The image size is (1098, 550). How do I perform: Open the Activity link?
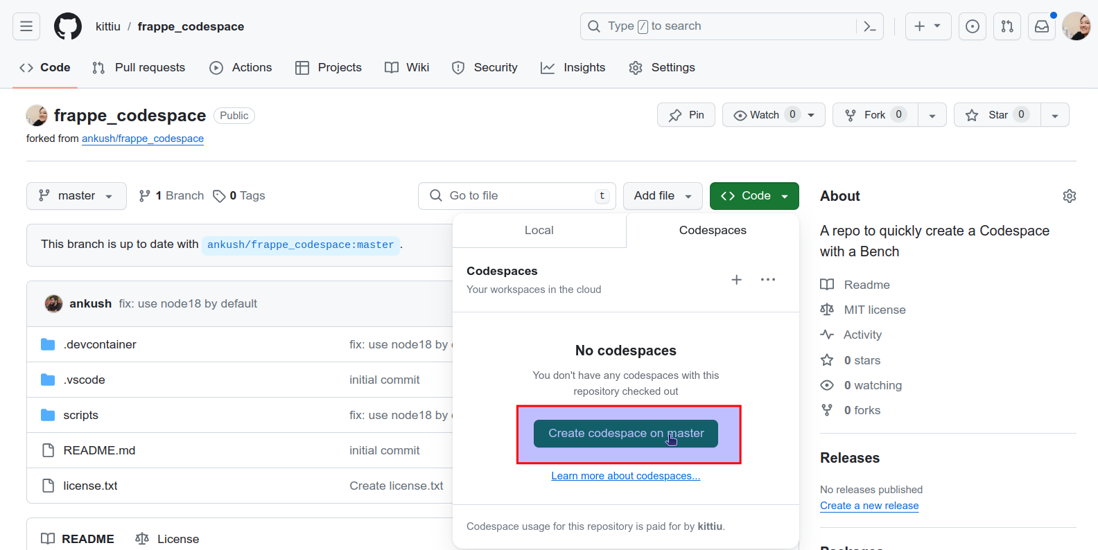(851, 335)
